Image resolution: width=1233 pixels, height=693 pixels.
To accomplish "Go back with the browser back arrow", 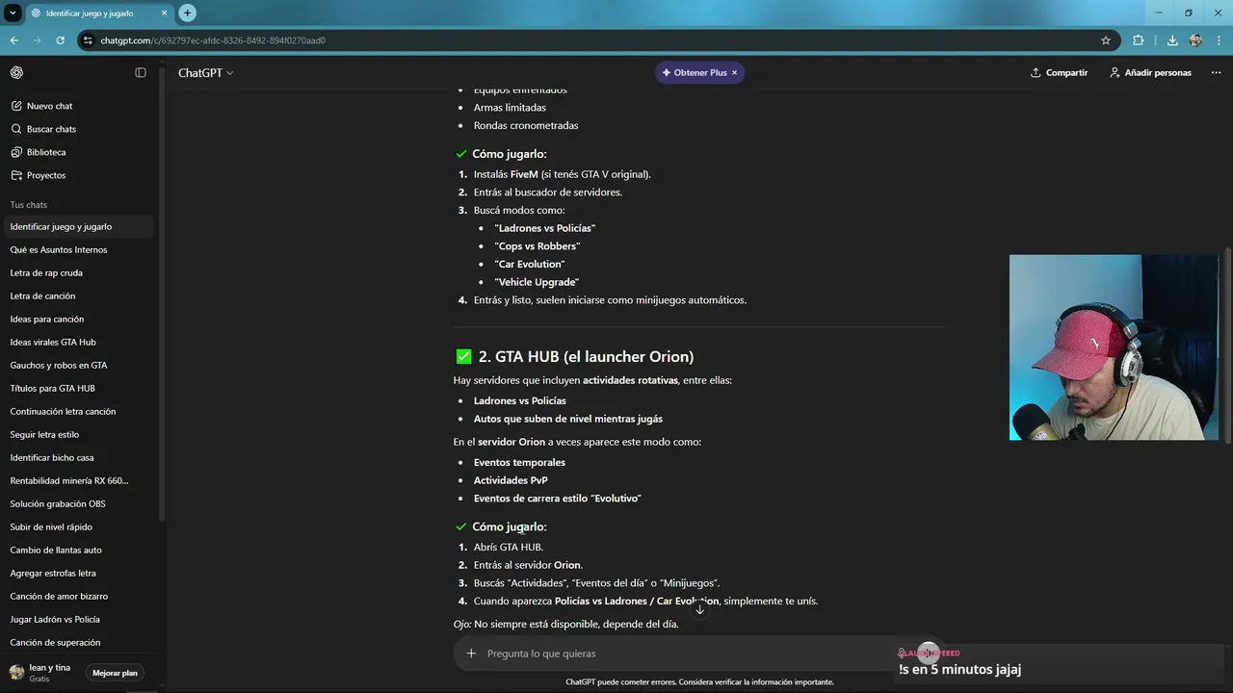I will (13, 40).
